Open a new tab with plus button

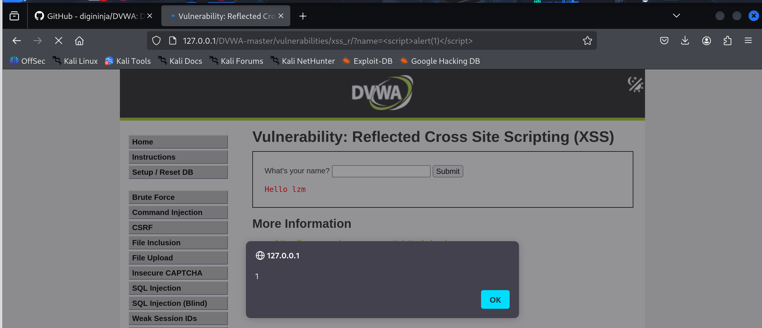[x=303, y=16]
